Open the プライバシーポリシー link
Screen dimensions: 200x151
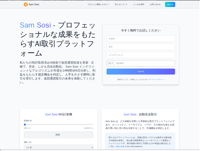click(x=156, y=79)
